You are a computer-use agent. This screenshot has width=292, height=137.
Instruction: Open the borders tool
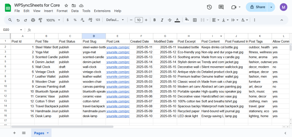pos(195,20)
